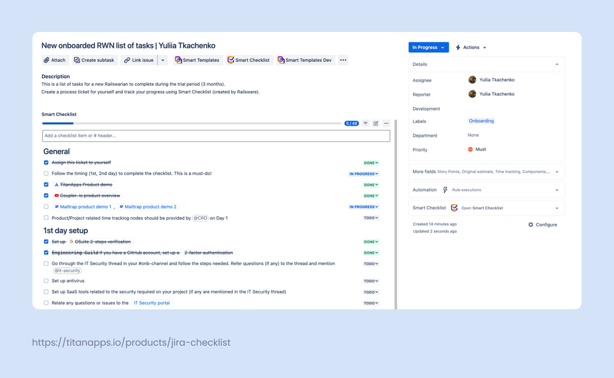
Task: Open the IT Security portal link
Action: (x=151, y=303)
